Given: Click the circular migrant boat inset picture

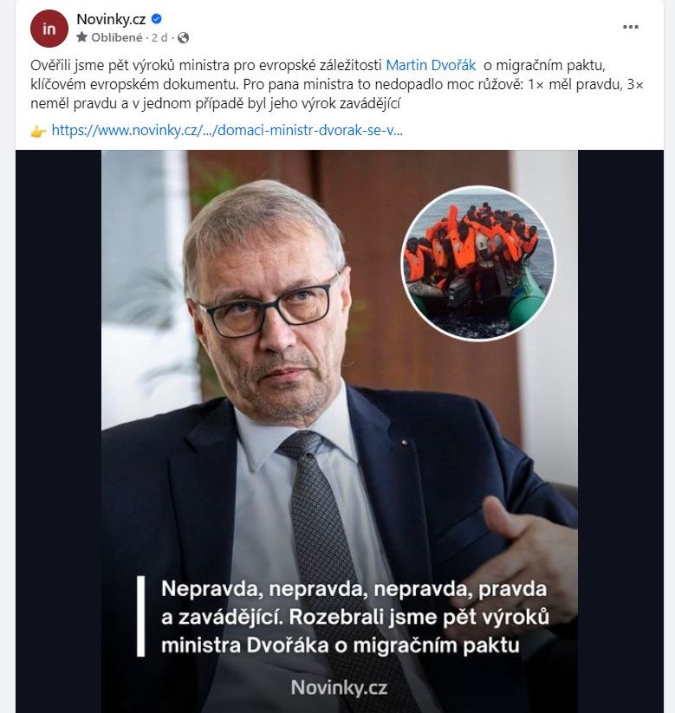Looking at the screenshot, I should click(478, 263).
